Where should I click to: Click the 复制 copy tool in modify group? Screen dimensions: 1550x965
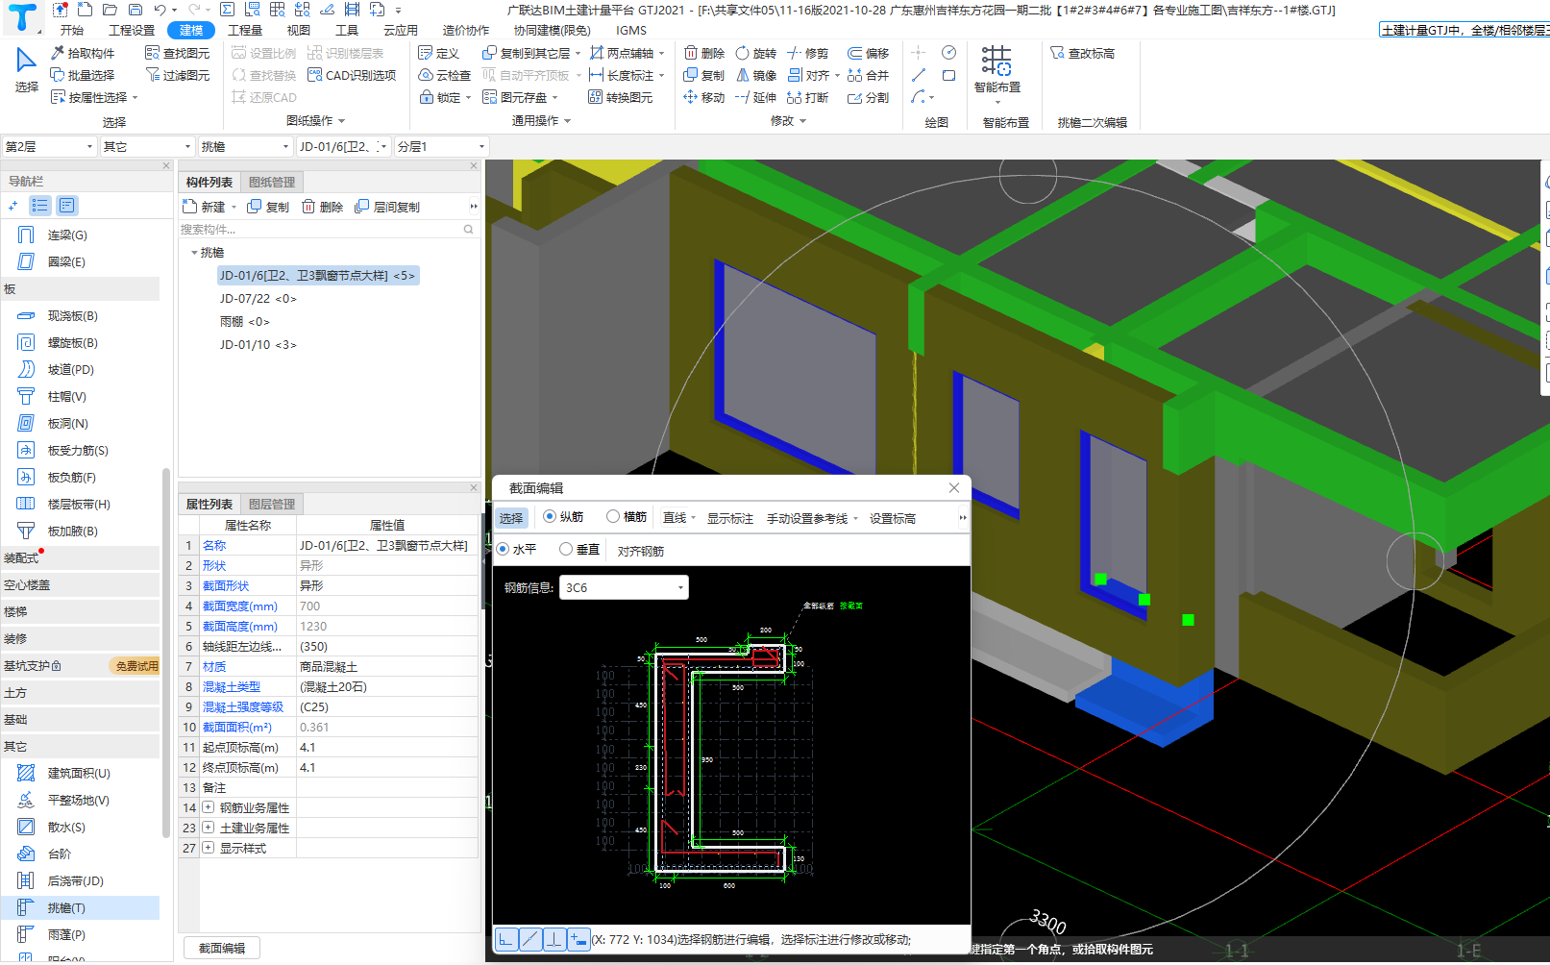click(704, 75)
